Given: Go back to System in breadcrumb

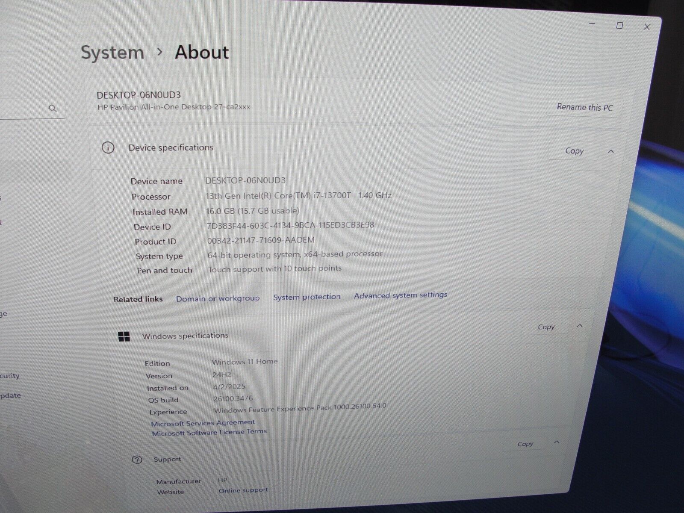Looking at the screenshot, I should click(112, 53).
